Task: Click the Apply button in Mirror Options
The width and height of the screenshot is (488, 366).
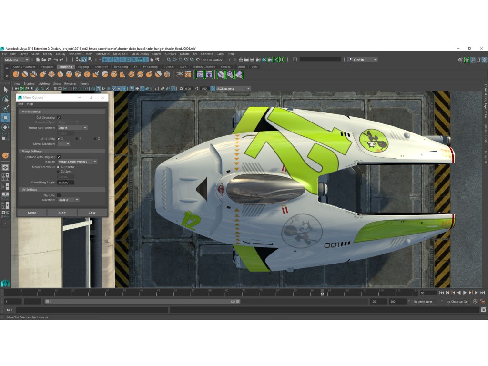Action: (62, 213)
